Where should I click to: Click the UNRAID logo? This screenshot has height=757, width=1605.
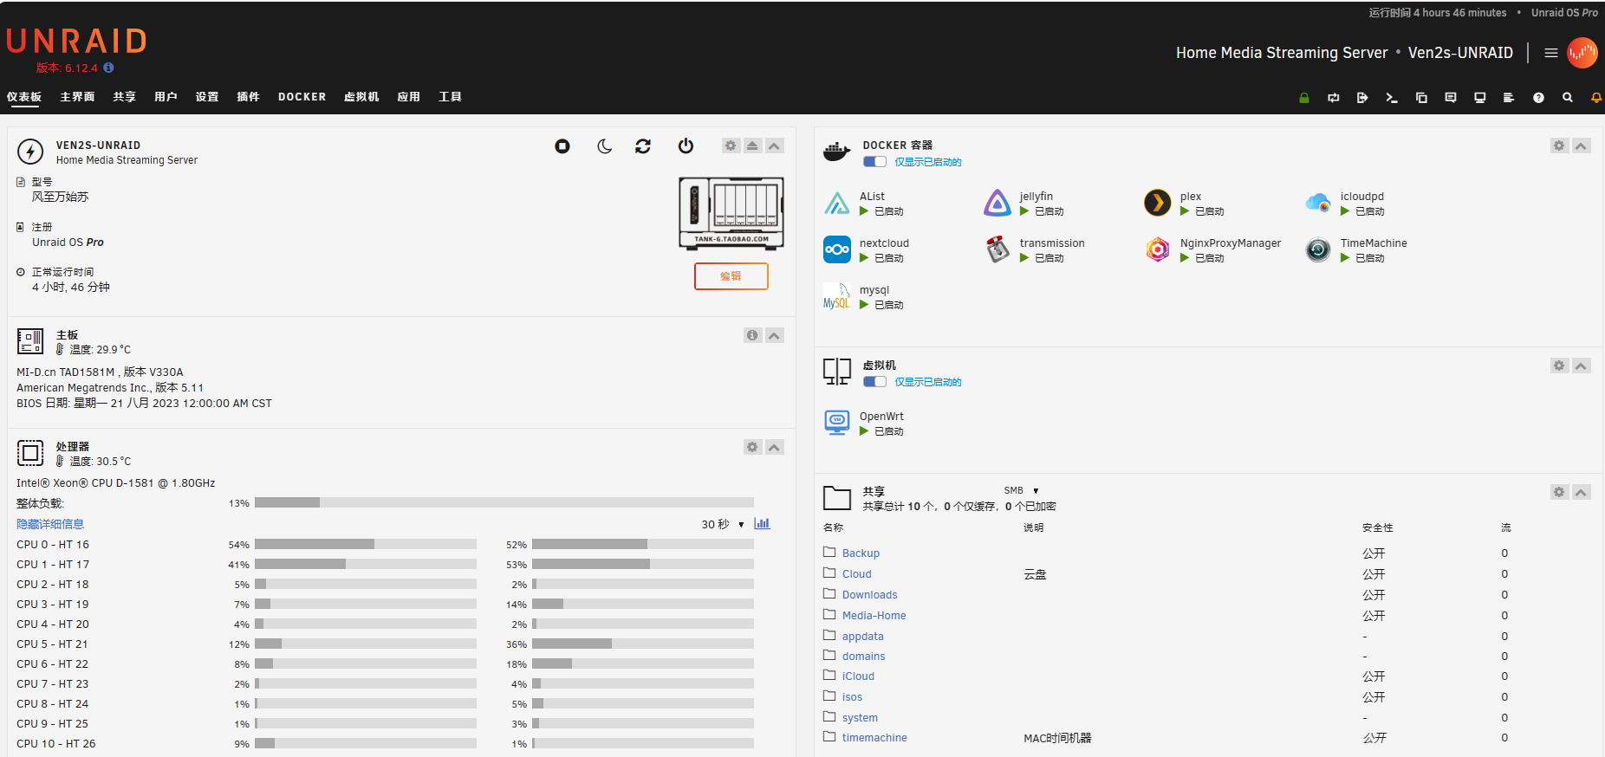tap(76, 41)
